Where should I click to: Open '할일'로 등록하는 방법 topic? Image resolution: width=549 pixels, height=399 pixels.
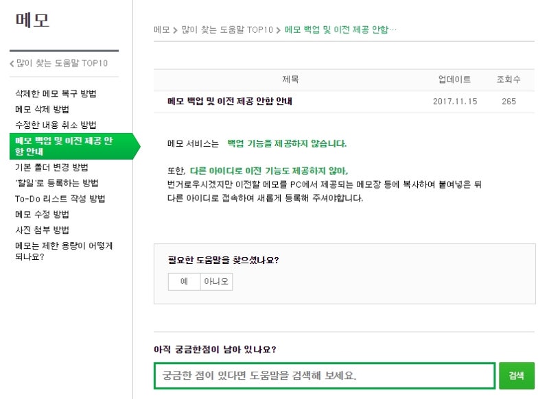pyautogui.click(x=57, y=183)
